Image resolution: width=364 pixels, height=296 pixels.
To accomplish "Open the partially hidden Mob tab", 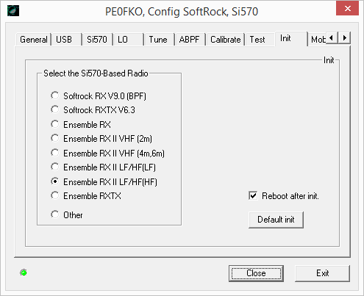I will [318, 40].
